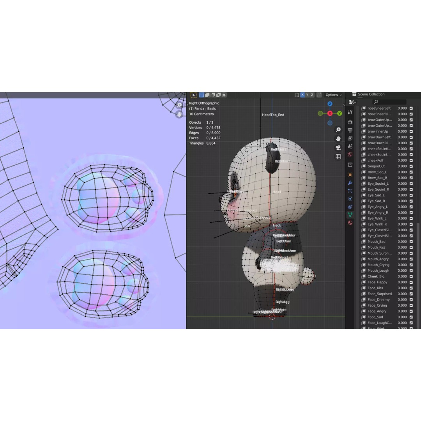Open the Output properties tab
This screenshot has height=421, width=421.
[x=350, y=130]
